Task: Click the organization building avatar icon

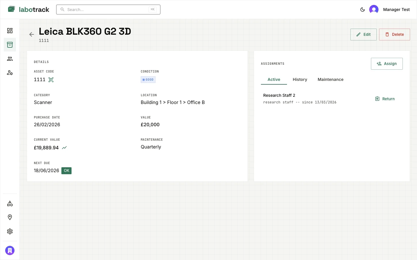Action: [10, 250]
